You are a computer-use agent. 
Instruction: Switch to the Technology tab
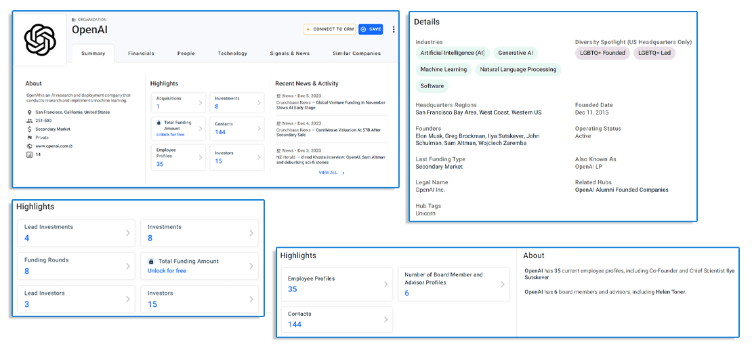[x=232, y=54]
